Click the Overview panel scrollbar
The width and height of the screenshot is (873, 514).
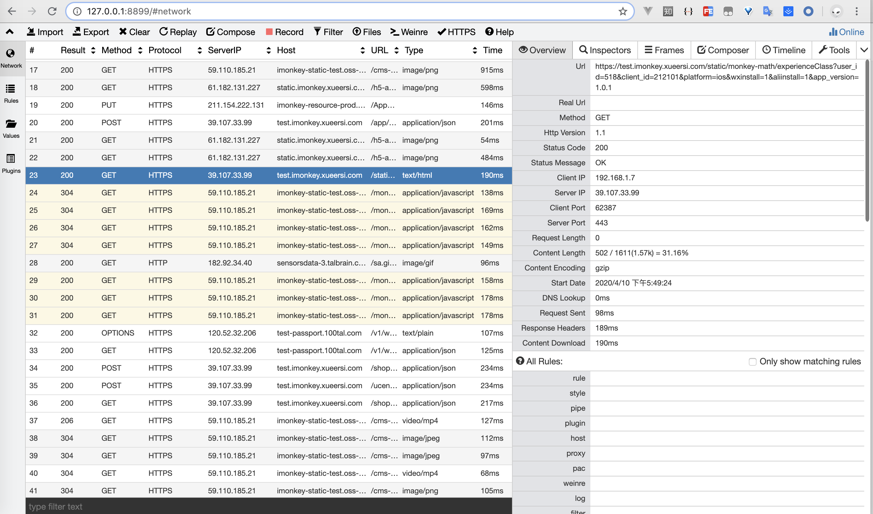coord(867,140)
